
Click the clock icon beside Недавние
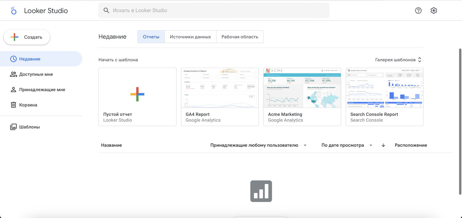click(x=13, y=59)
